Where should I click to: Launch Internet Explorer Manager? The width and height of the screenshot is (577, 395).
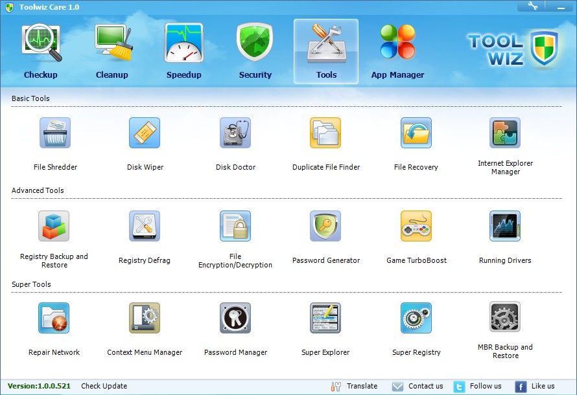[x=505, y=133]
